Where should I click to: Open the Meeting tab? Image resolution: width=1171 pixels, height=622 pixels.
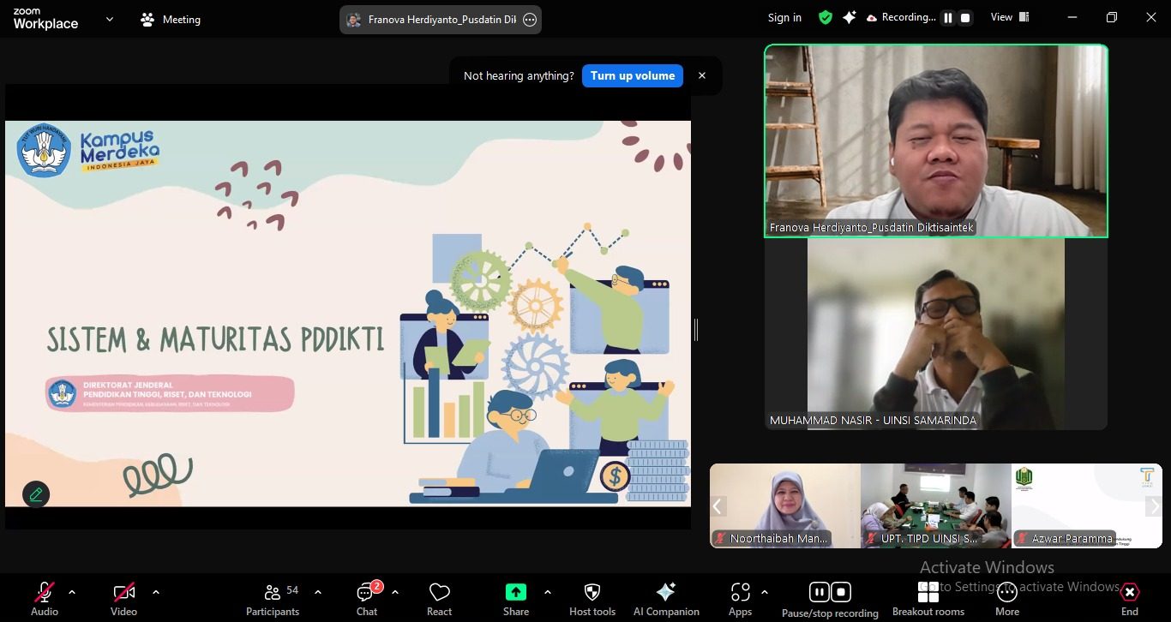[x=171, y=19]
